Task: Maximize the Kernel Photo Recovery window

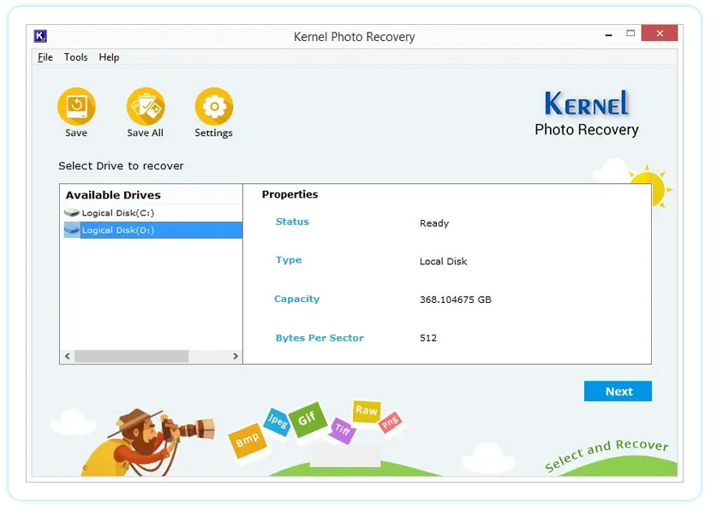Action: (630, 33)
